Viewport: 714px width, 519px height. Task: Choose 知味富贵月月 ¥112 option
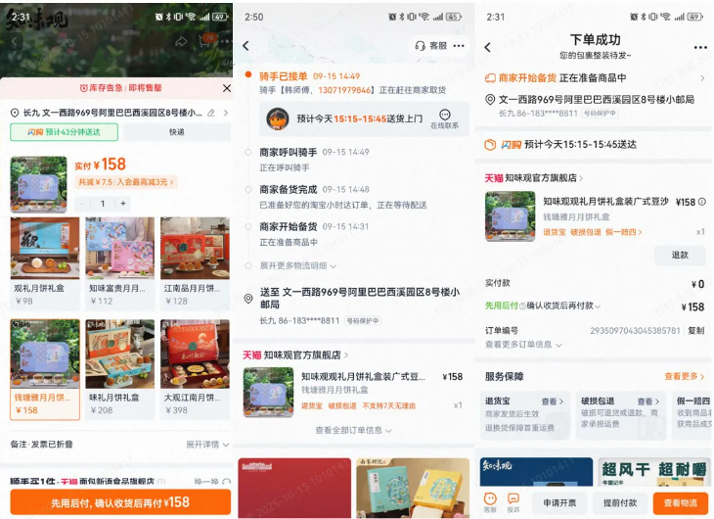tap(119, 262)
